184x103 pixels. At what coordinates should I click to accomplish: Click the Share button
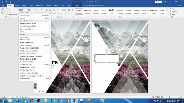[x=178, y=6]
